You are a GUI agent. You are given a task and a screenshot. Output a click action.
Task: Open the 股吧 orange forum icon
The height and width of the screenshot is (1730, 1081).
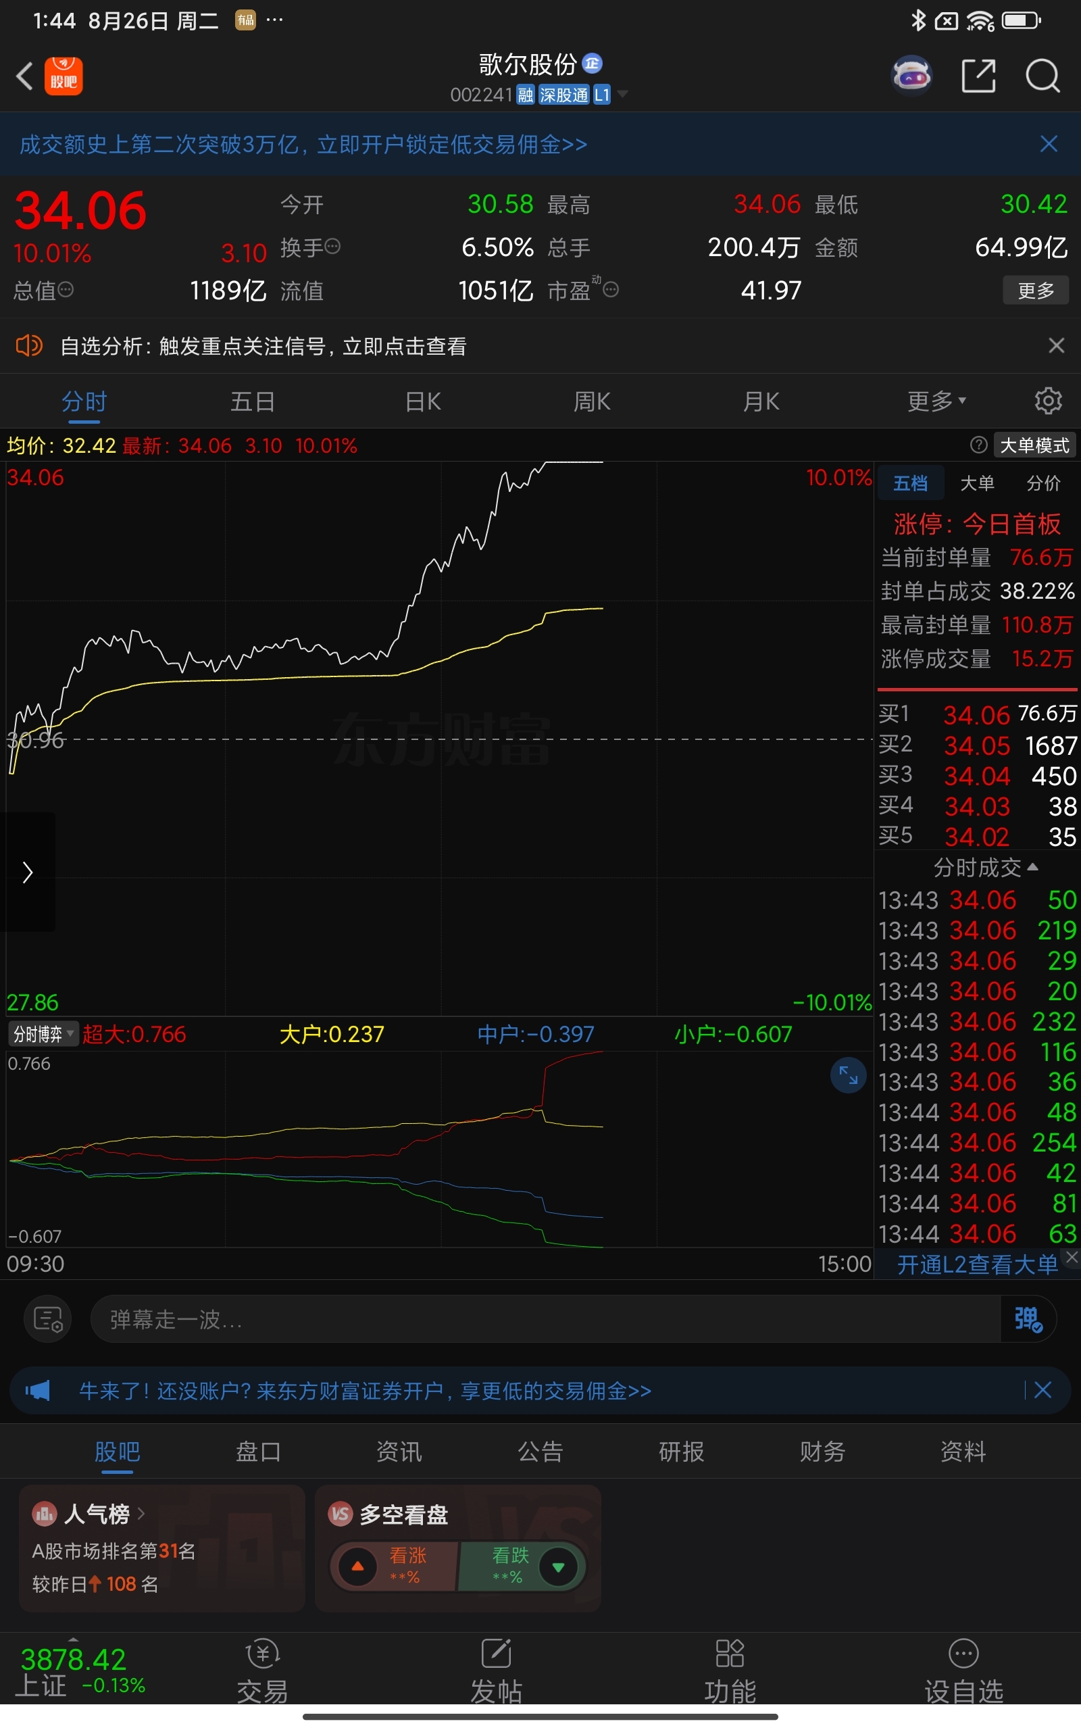[64, 76]
